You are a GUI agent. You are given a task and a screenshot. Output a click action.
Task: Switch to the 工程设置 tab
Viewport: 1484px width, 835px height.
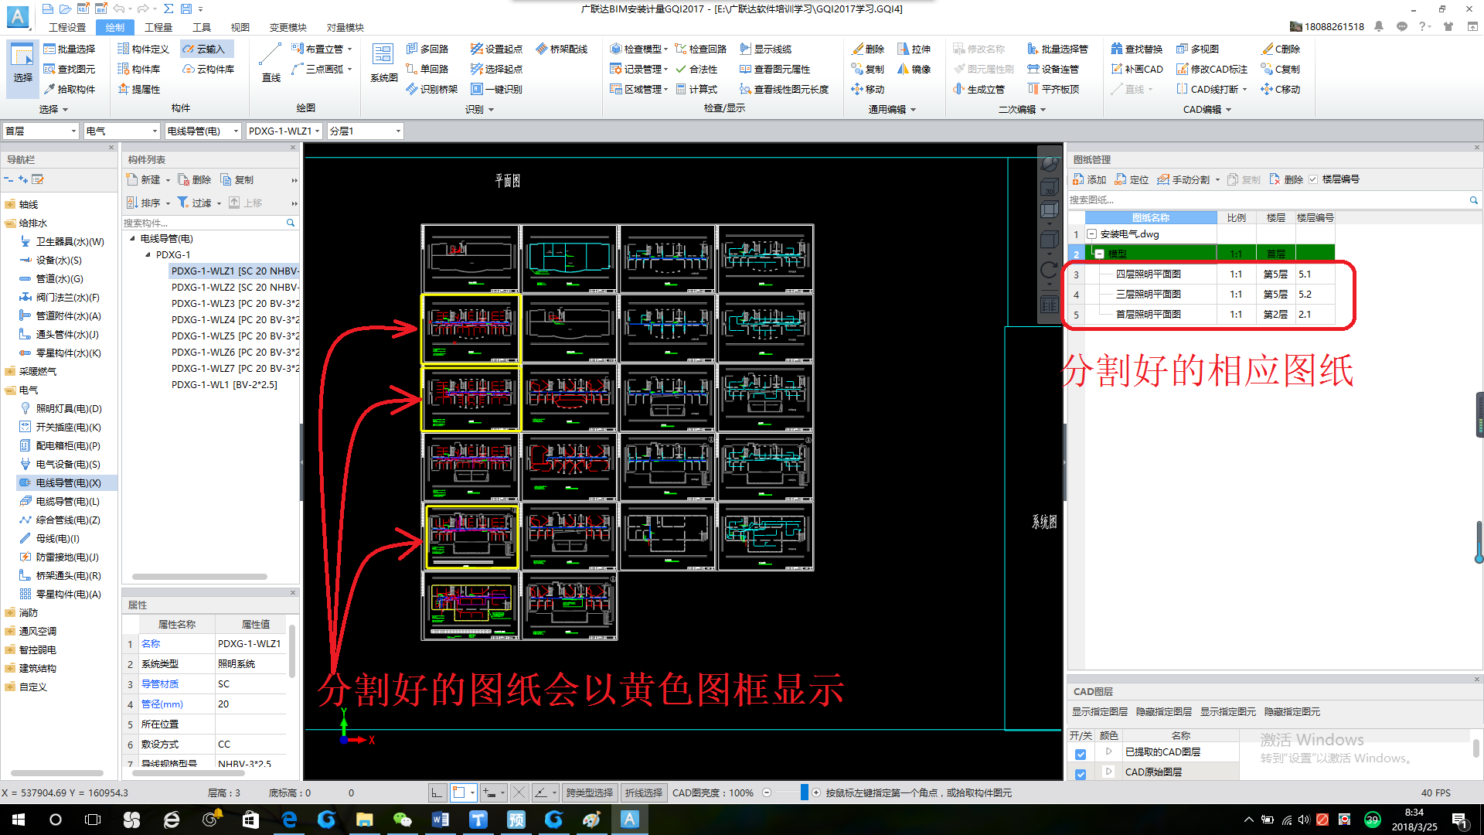(67, 27)
